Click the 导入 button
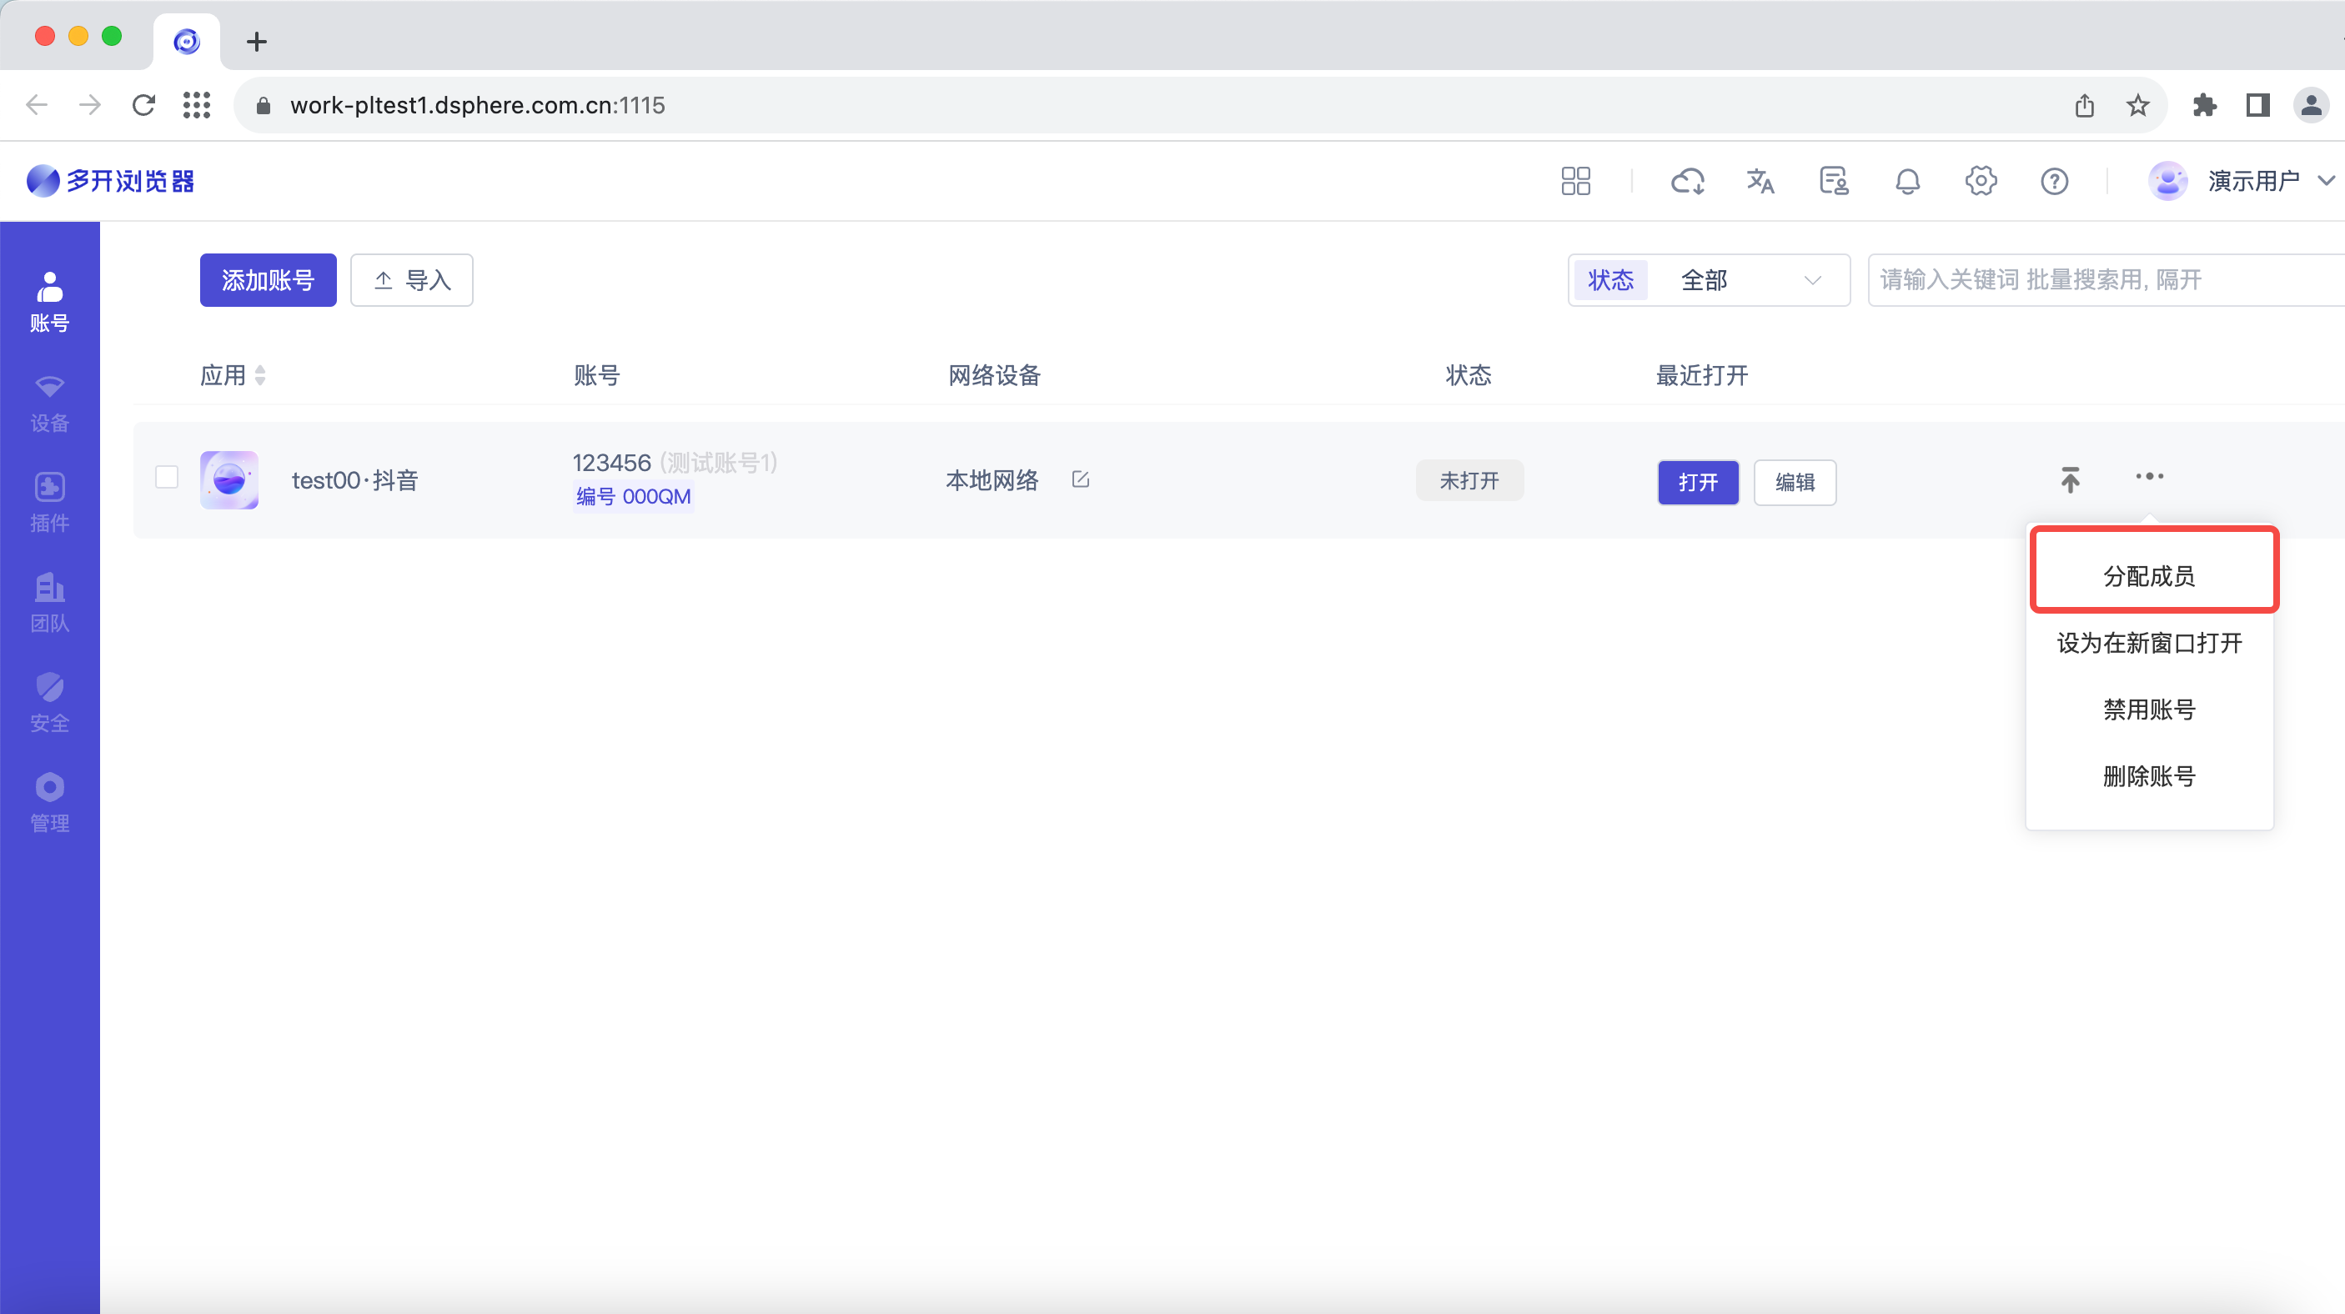Viewport: 2345px width, 1314px height. 411,280
